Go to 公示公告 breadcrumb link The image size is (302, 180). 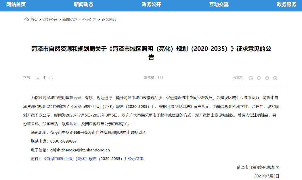coord(89,20)
